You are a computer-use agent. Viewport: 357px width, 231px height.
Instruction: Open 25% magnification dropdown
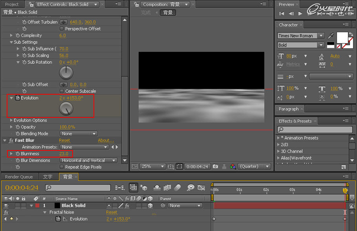click(152, 167)
